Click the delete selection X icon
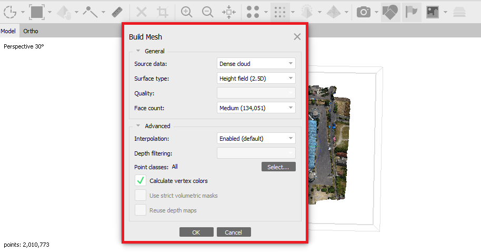Screen dimensions: 481x252 [x=142, y=12]
